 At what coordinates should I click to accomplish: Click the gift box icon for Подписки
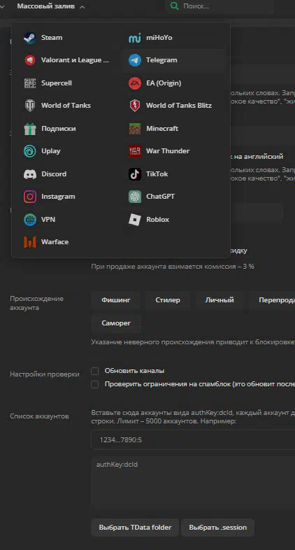[x=30, y=129]
